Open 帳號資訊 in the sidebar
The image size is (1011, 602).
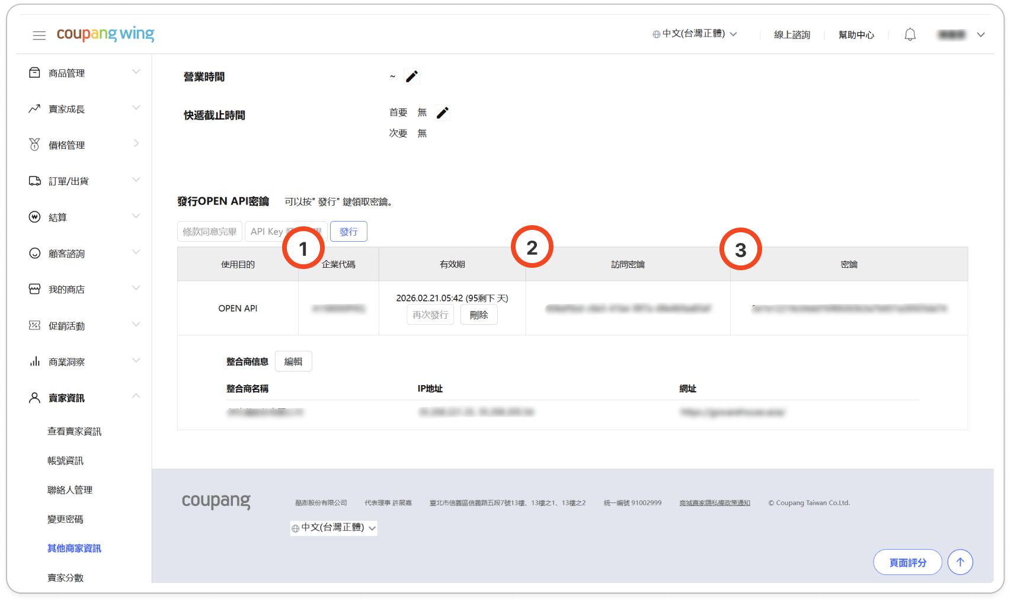65,460
